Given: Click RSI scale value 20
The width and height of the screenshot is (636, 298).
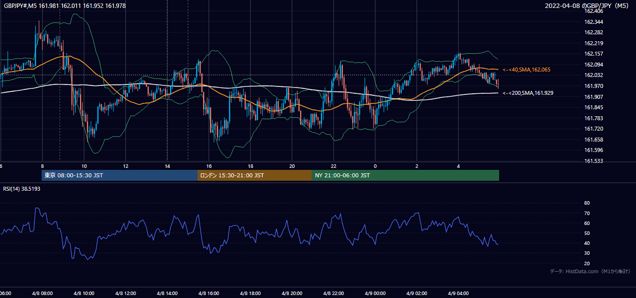Looking at the screenshot, I should pyautogui.click(x=587, y=263).
